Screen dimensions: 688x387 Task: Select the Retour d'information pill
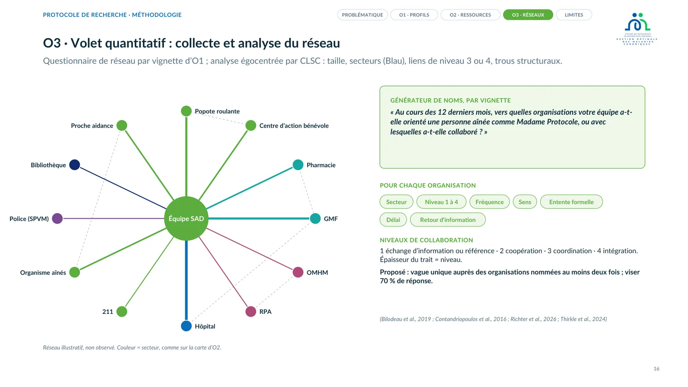pos(448,220)
